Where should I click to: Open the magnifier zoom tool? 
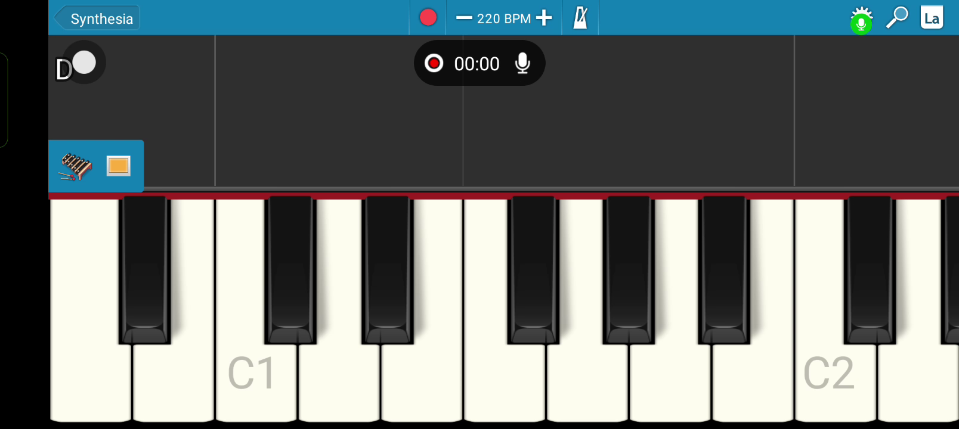897,17
